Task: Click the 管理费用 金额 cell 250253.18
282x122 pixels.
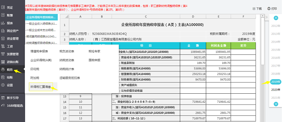Action: (x=193, y=74)
